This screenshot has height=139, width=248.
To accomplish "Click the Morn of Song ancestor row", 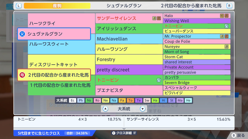I will (197, 52).
